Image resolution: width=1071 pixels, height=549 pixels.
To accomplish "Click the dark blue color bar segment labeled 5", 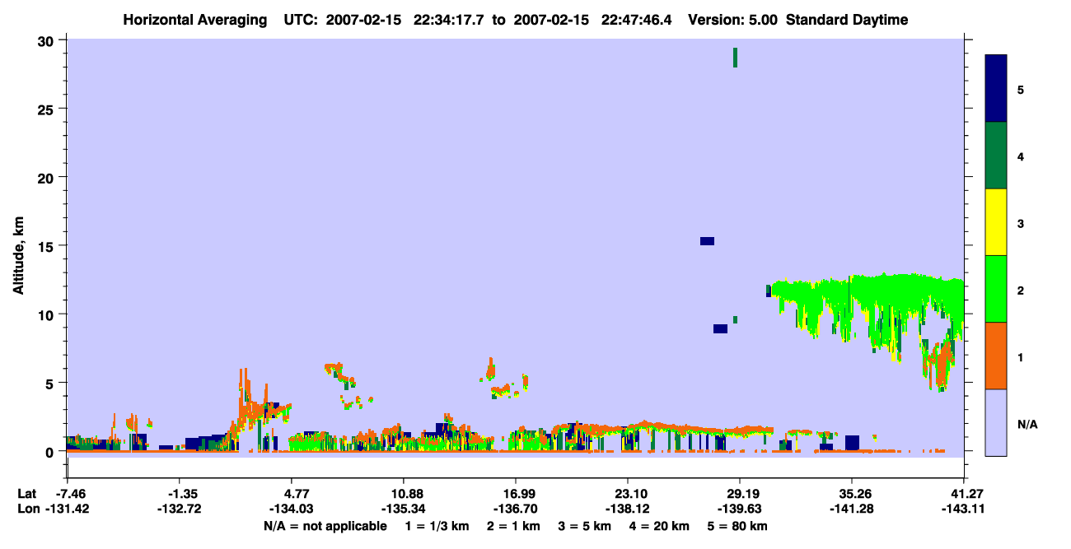I will coord(996,89).
